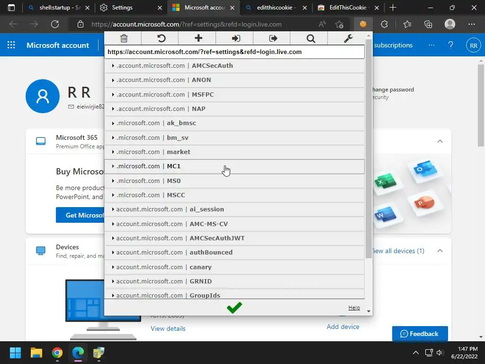Screen dimensions: 485x364
Task: View site information lock icon
Action: pyautogui.click(x=81, y=24)
